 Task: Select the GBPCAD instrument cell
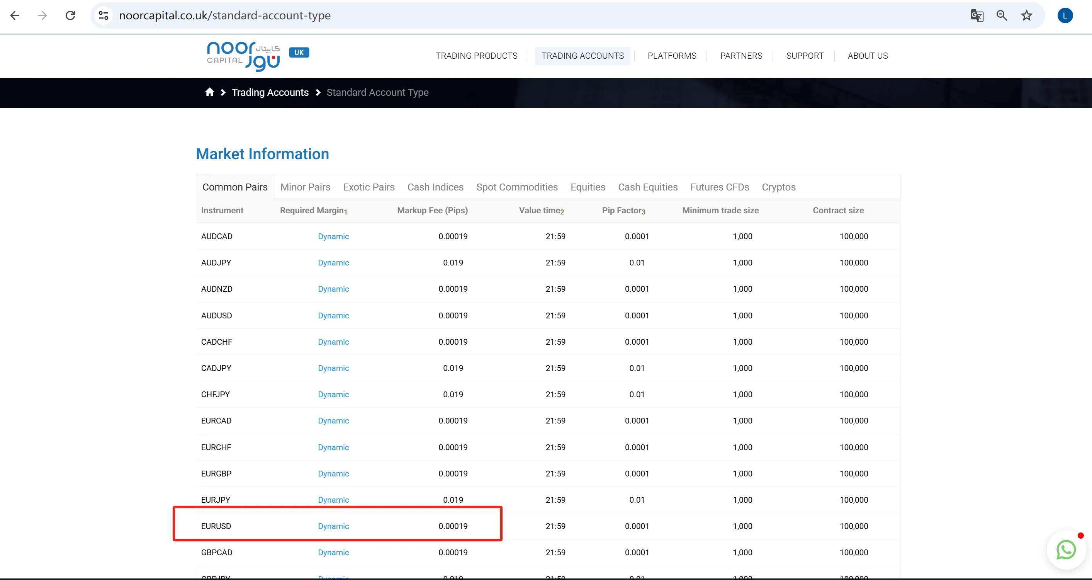[217, 553]
